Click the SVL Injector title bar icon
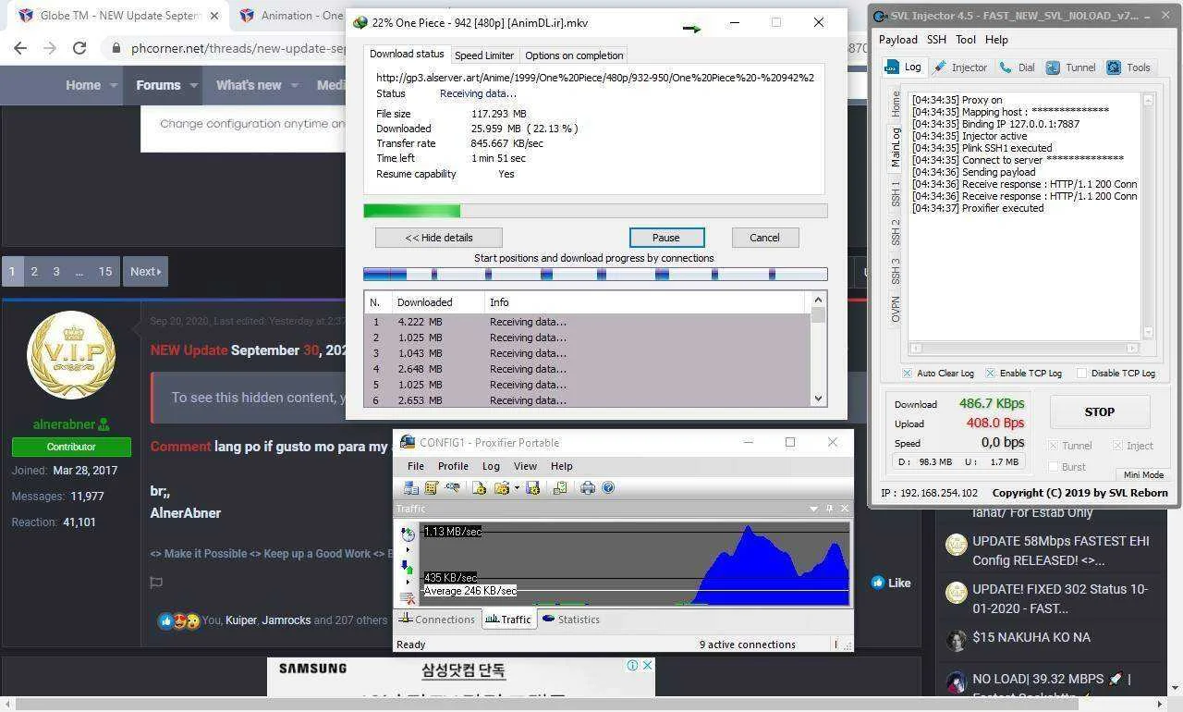 click(881, 16)
